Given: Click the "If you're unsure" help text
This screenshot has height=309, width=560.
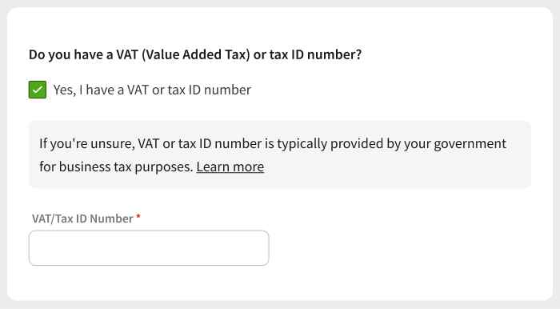Looking at the screenshot, I should tap(273, 155).
